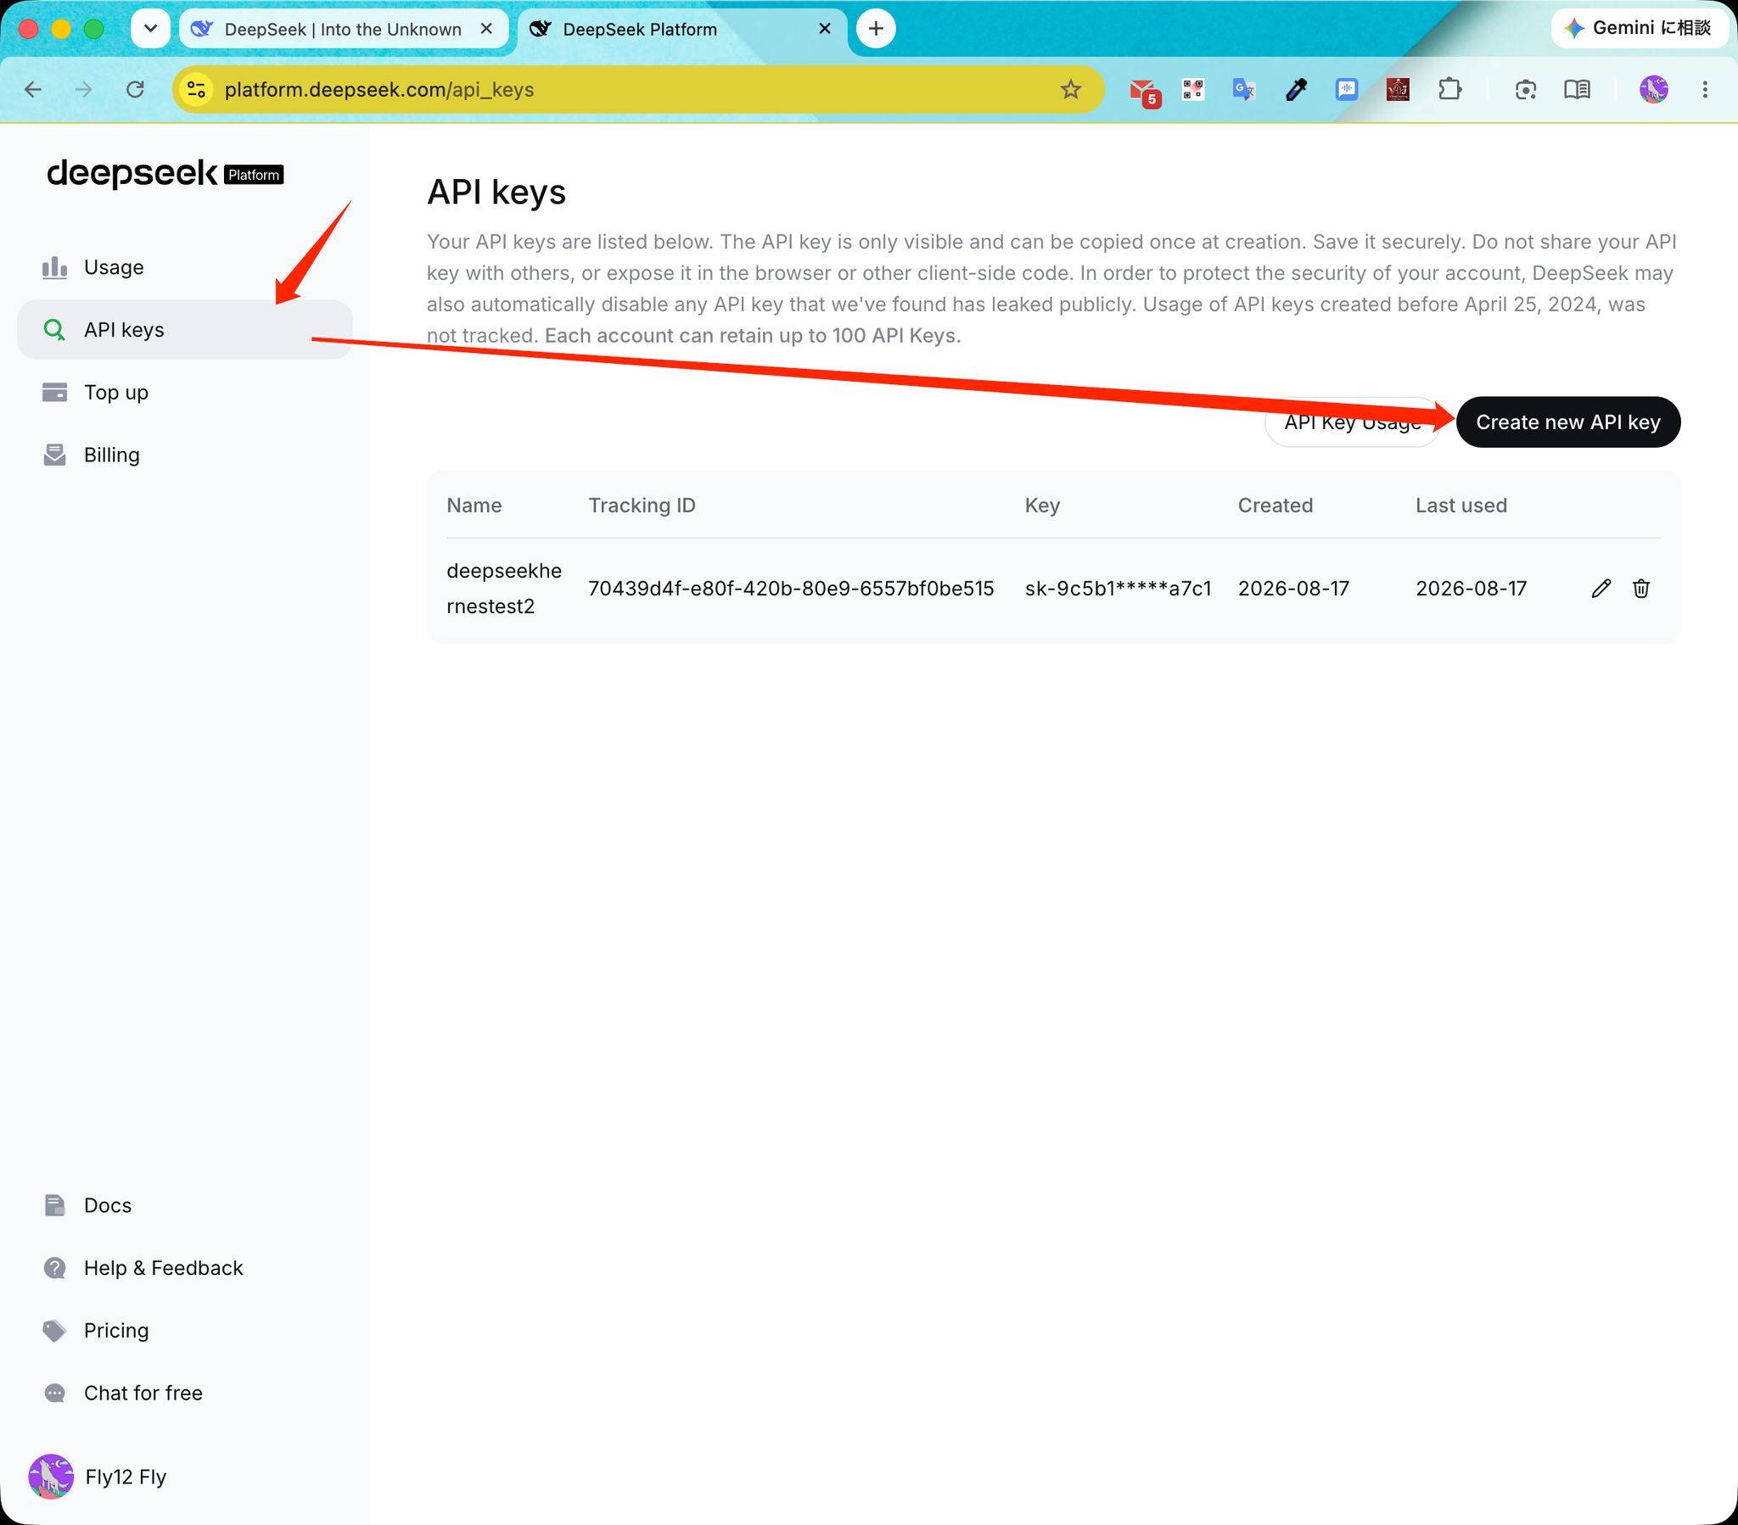Close the DeepSeek Platform tab

tap(825, 29)
